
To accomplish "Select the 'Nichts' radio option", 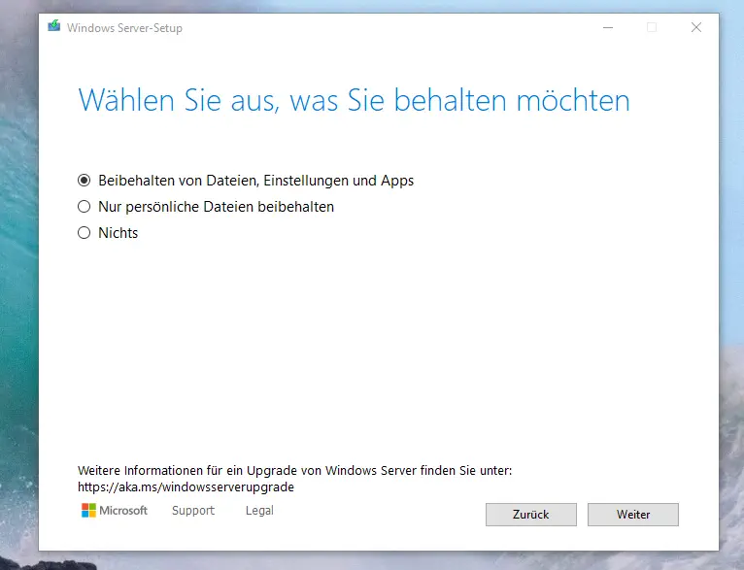I will 84,233.
